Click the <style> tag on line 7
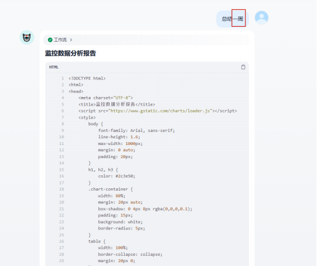317x266 pixels. coord(87,118)
